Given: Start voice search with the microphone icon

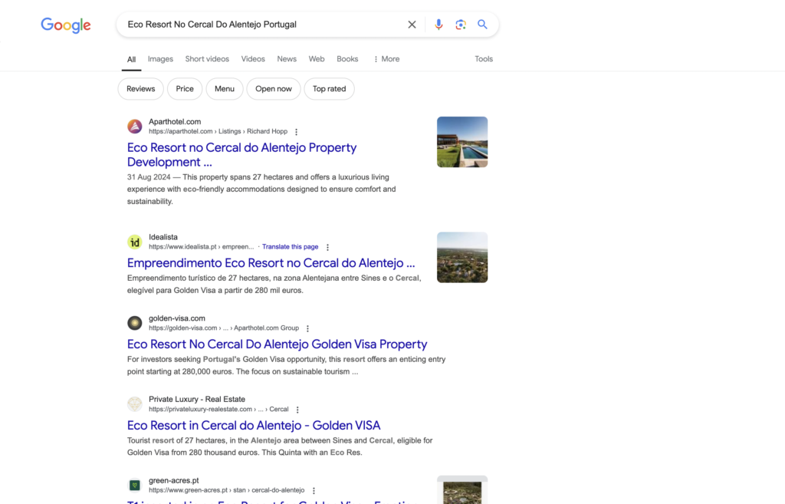Looking at the screenshot, I should tap(438, 25).
